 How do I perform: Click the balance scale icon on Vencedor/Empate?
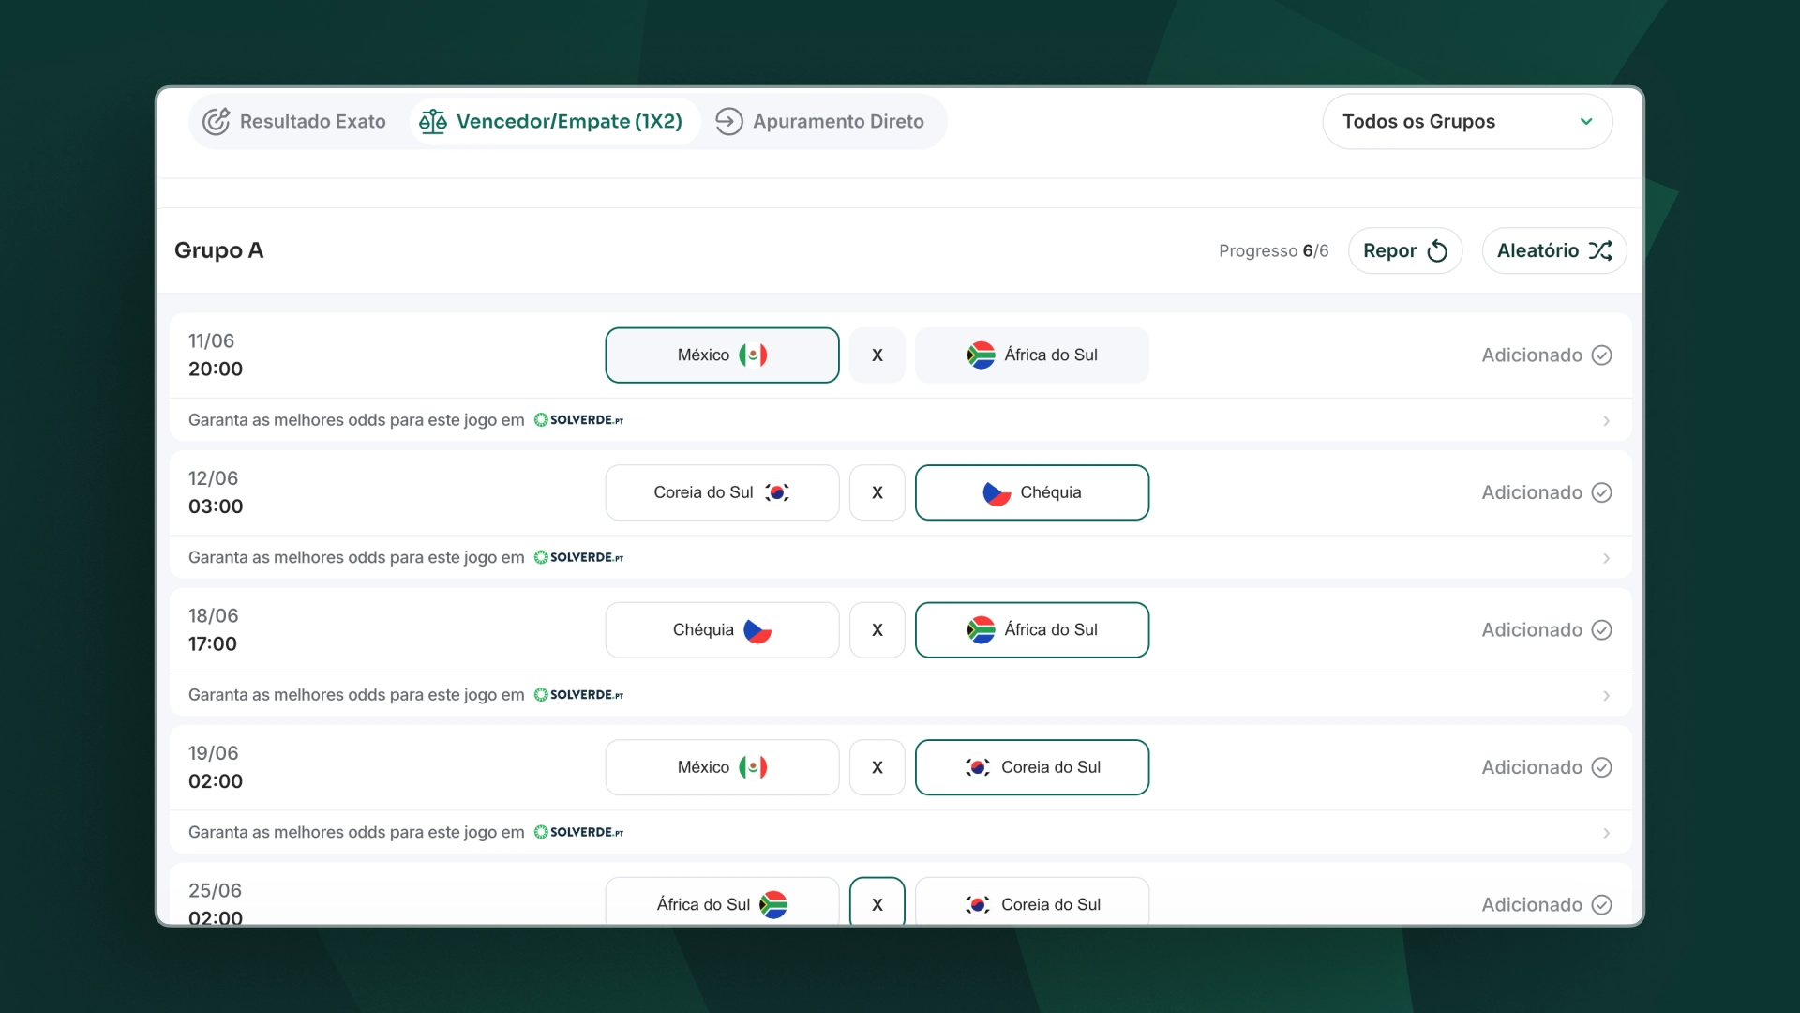[x=433, y=122]
